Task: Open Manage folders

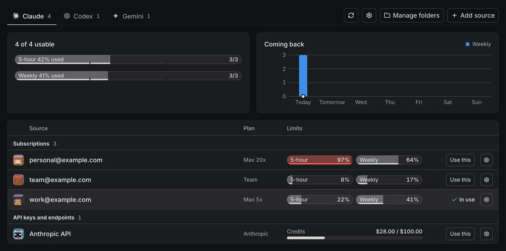Action: [412, 15]
